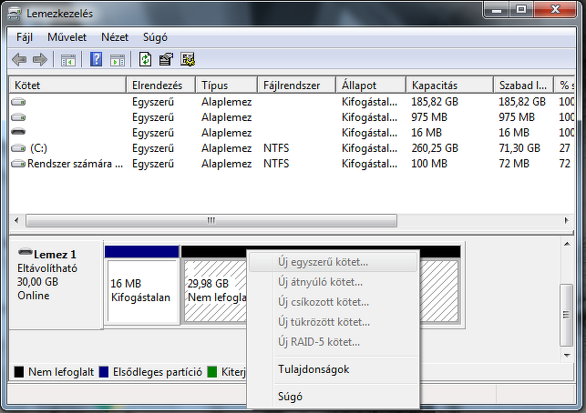Viewport: 586px width, 413px height.
Task: Choose Új RAID-5 kötet... entry
Action: (333, 342)
